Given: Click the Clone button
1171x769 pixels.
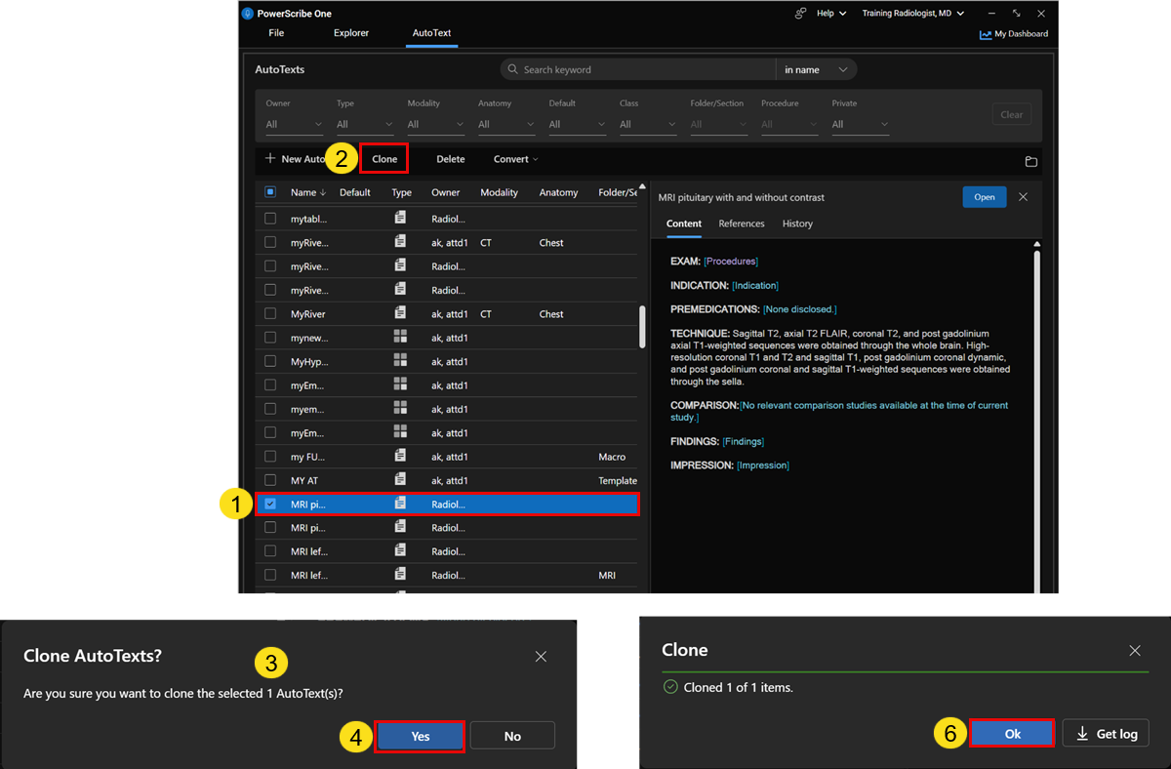Looking at the screenshot, I should 384,159.
